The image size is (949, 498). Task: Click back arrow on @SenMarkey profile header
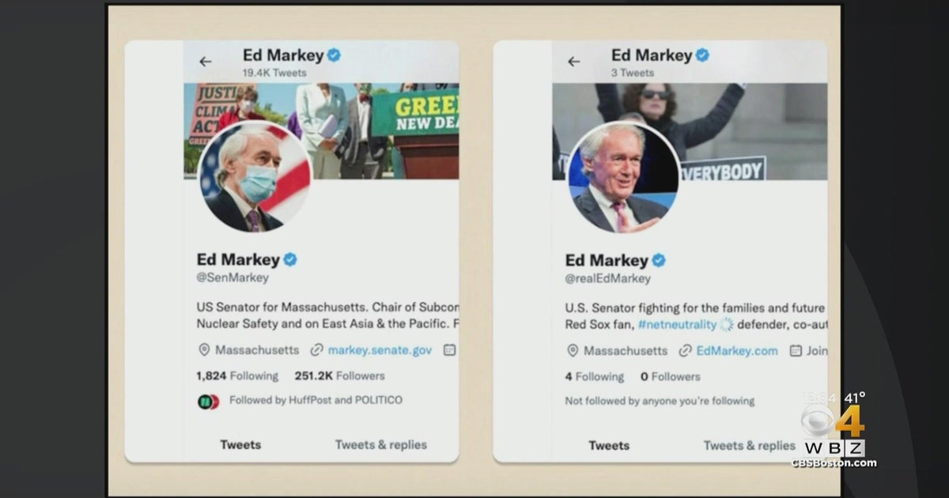pyautogui.click(x=206, y=62)
